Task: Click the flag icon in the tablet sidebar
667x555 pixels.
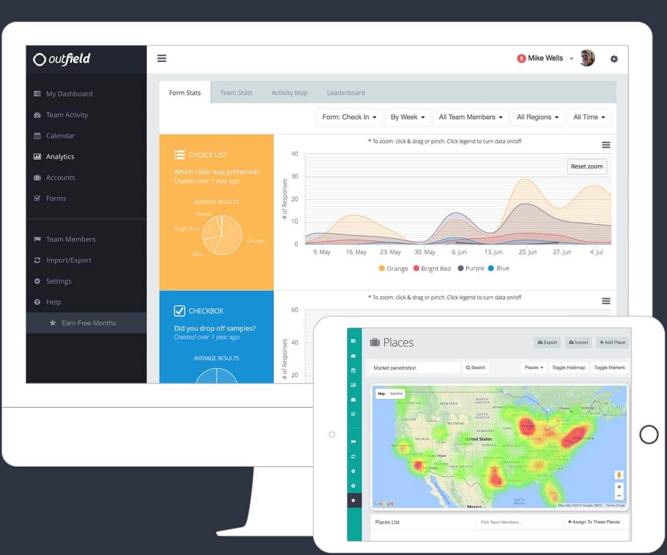Action: pos(354,442)
